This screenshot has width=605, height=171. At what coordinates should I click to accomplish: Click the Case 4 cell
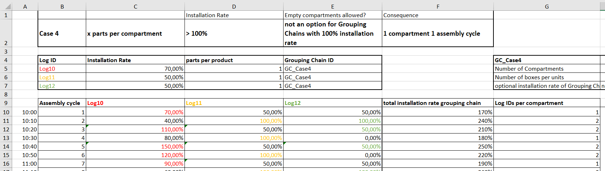point(62,33)
